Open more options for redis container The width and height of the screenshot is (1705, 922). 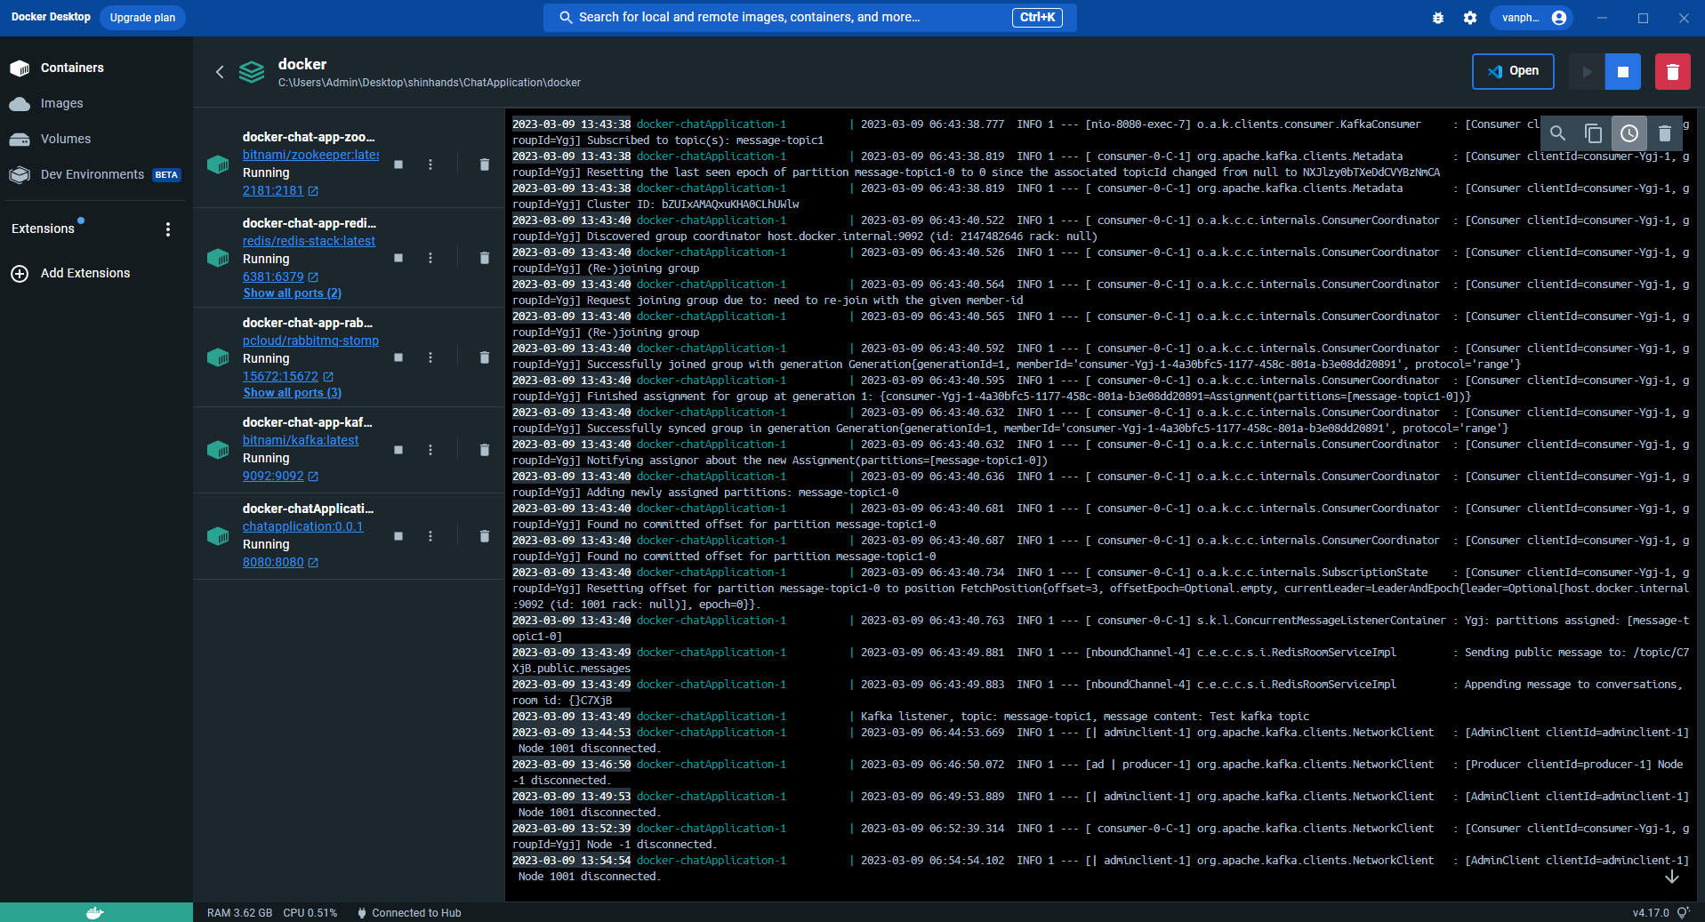(430, 258)
